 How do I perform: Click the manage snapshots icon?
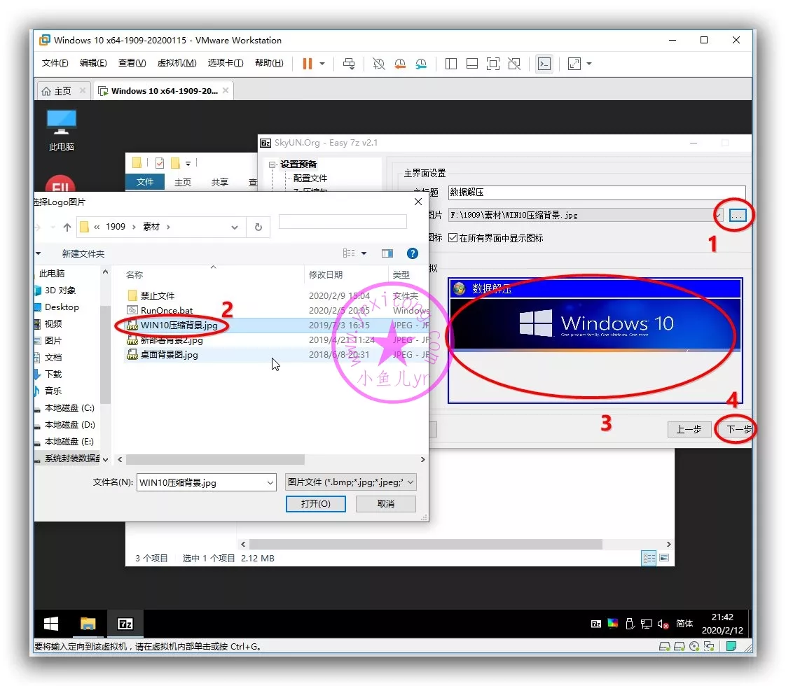[x=421, y=64]
